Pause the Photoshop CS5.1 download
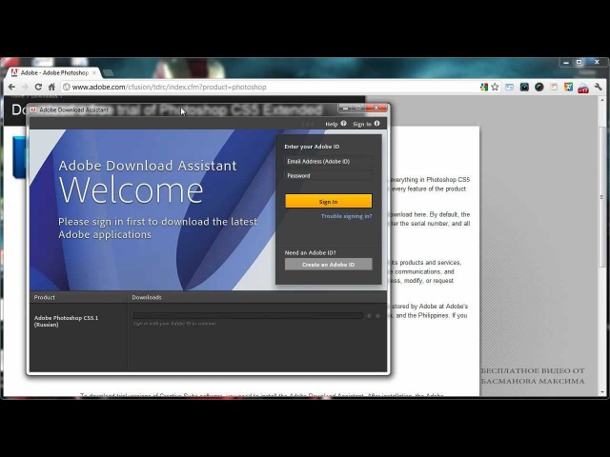The height and width of the screenshot is (457, 610). [369, 316]
